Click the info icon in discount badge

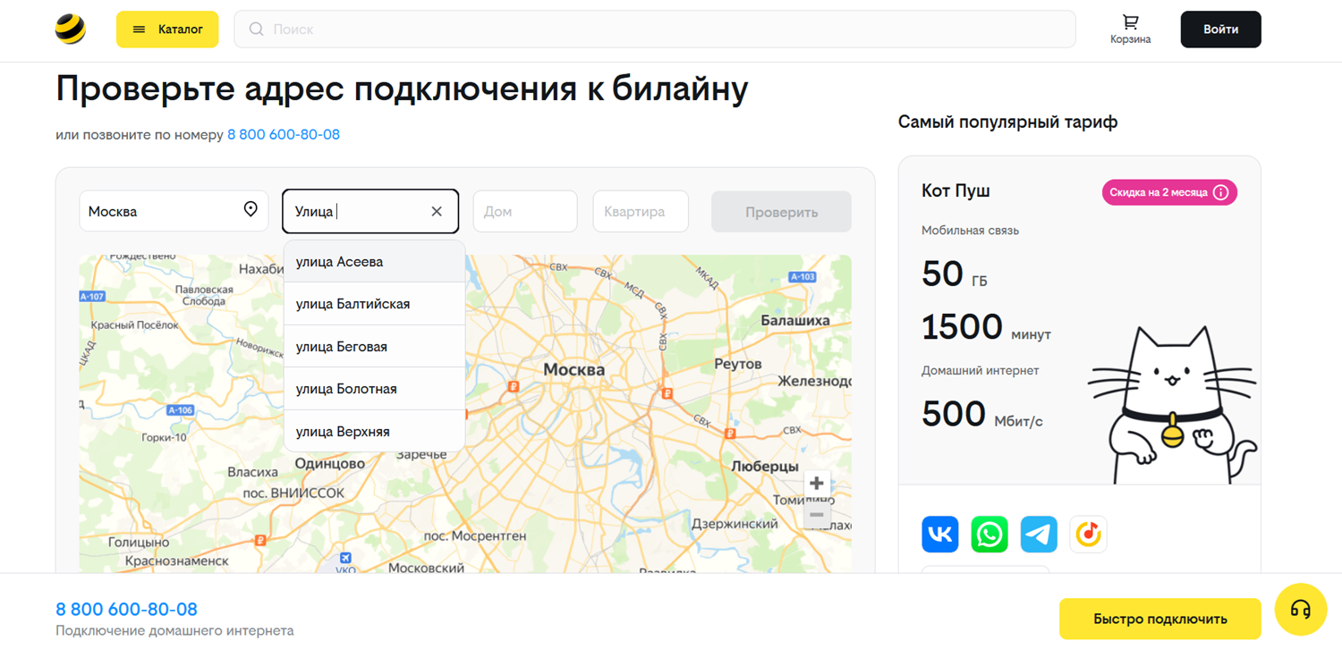[1220, 192]
